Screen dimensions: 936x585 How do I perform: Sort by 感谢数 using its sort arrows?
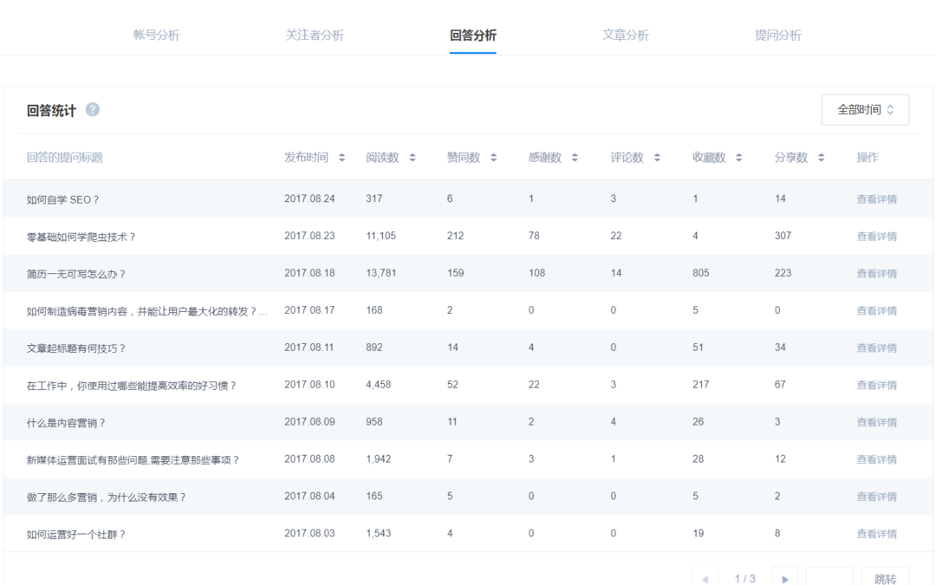tap(575, 158)
